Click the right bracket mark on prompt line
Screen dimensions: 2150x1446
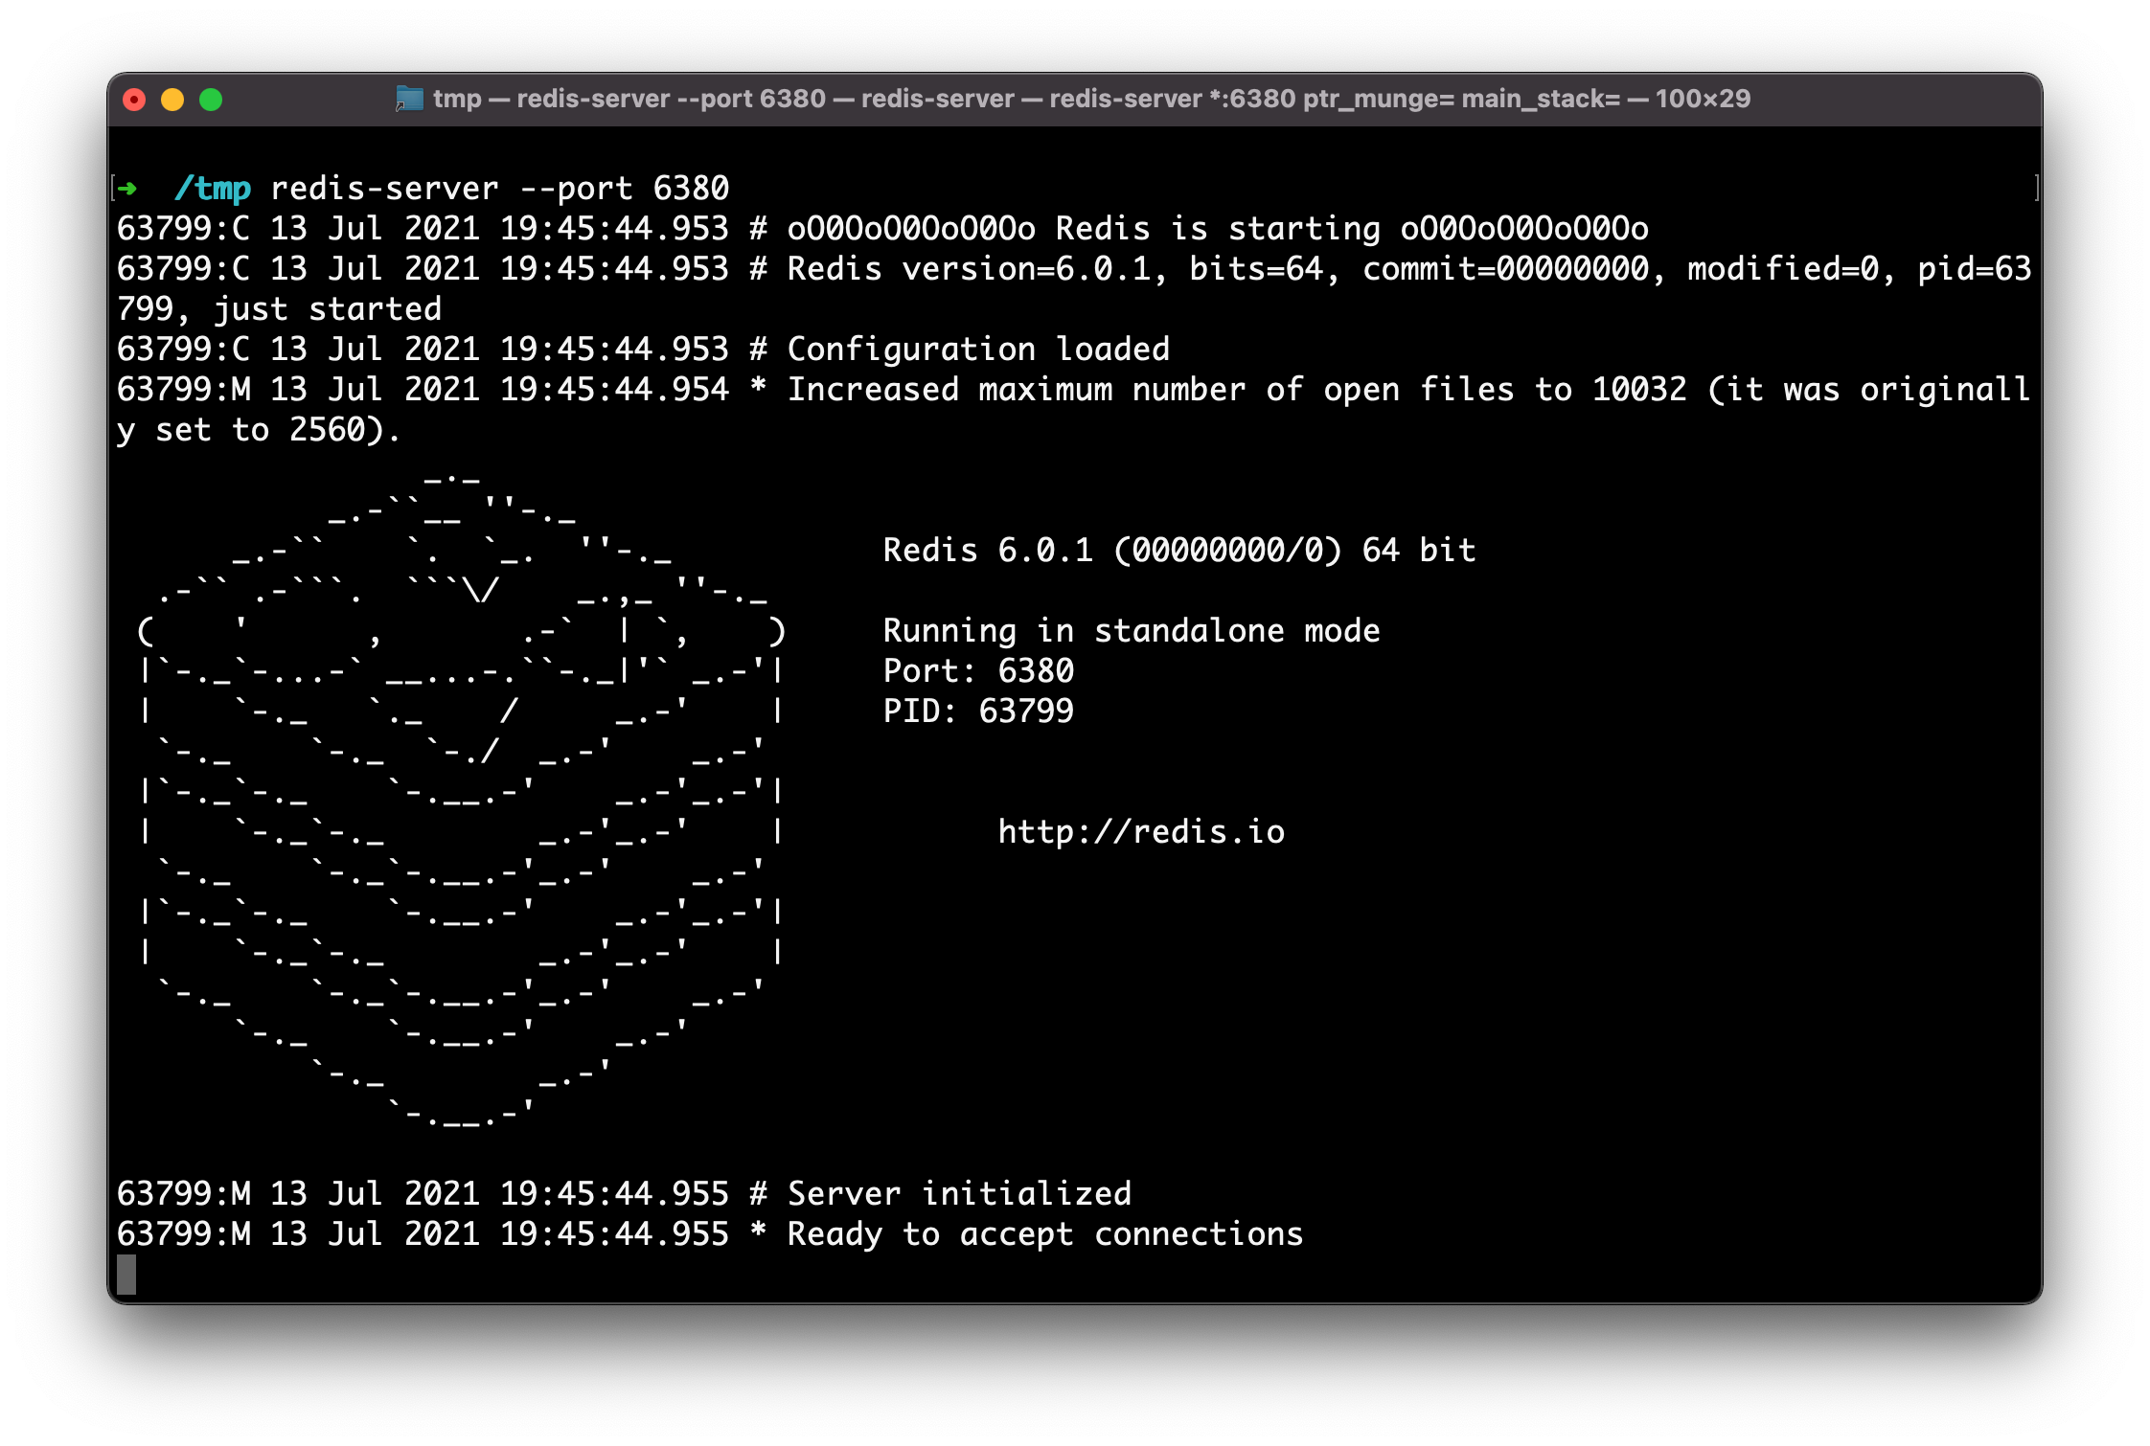[2035, 188]
